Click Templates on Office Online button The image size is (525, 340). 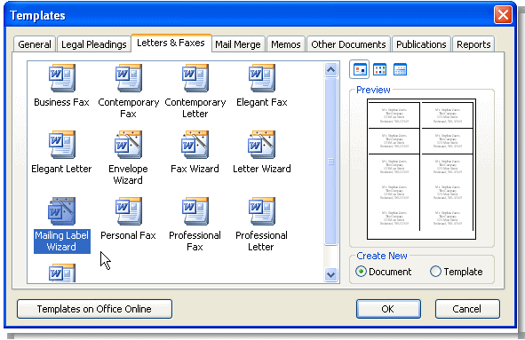click(x=94, y=309)
